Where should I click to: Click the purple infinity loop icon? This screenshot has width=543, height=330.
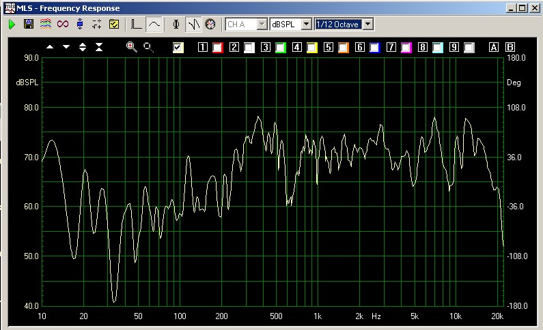point(63,24)
